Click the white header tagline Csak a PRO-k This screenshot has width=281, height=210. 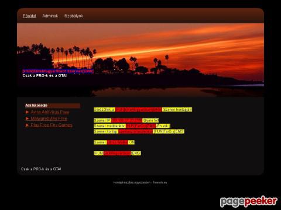pyautogui.click(x=44, y=76)
